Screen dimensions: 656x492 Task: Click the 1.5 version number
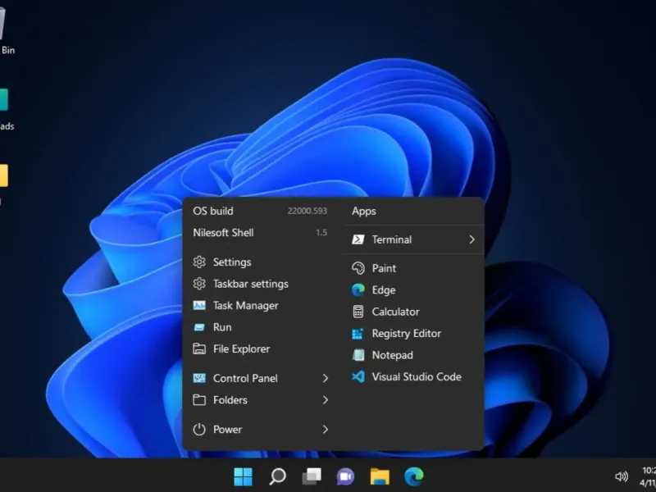point(321,233)
